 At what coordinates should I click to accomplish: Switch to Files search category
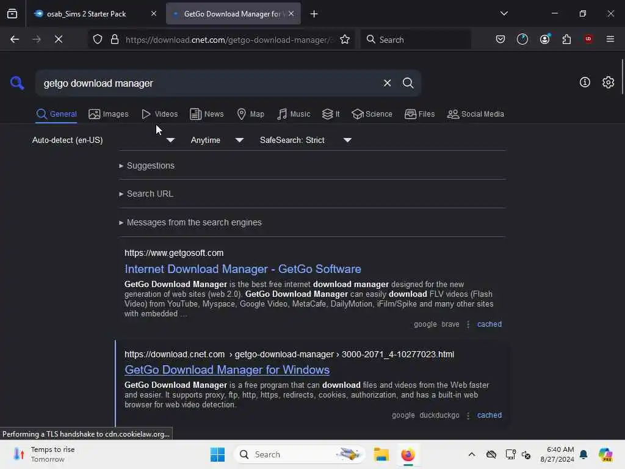click(x=419, y=114)
